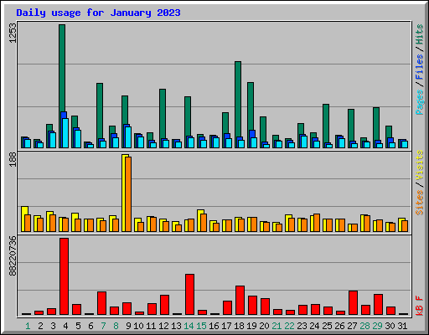Click the orange sites bar for day 24
The width and height of the screenshot is (429, 335).
click(x=317, y=223)
